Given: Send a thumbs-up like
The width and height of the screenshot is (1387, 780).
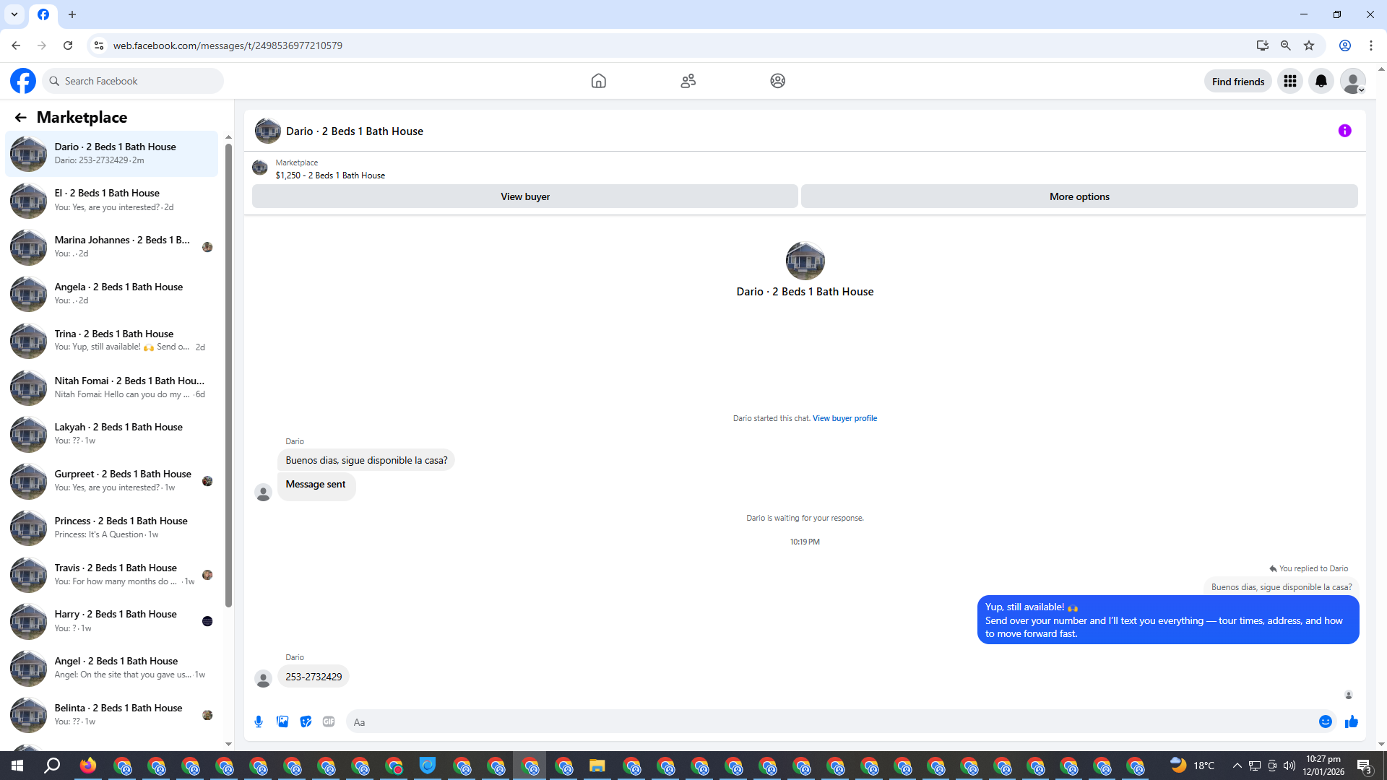Looking at the screenshot, I should (x=1351, y=721).
